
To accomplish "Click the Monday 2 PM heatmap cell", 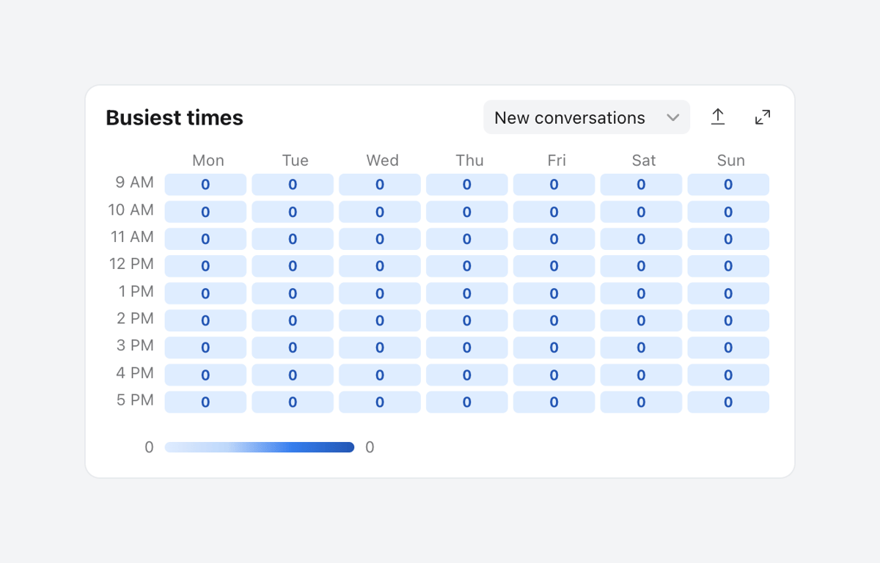I will pyautogui.click(x=205, y=320).
